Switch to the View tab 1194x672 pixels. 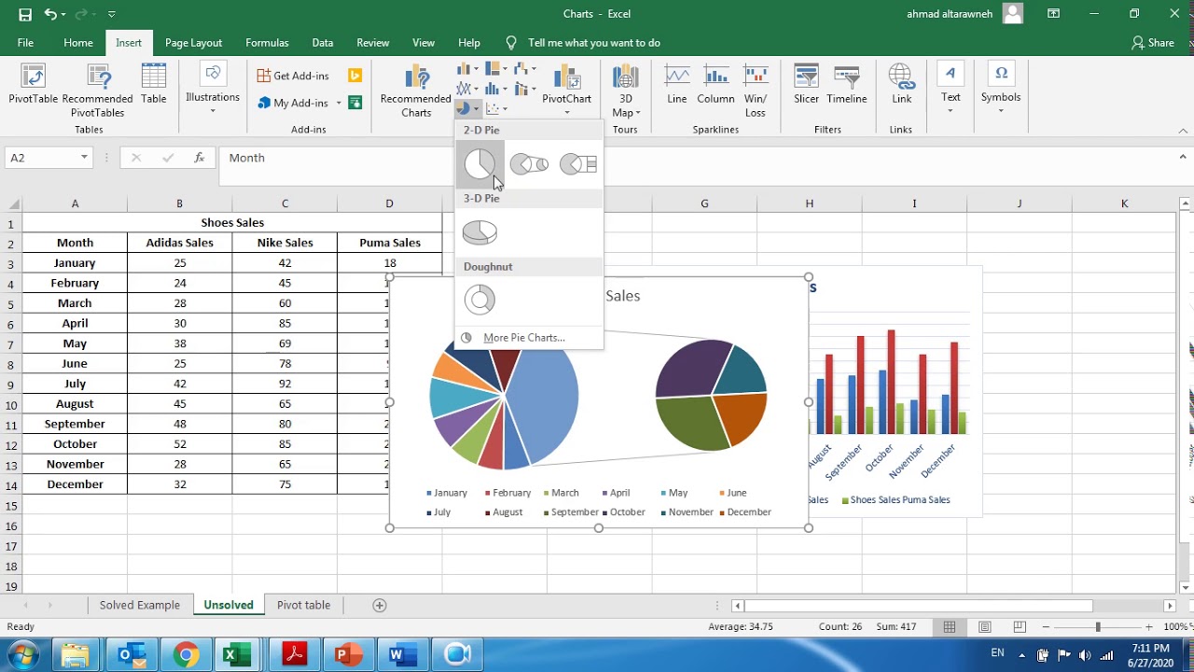(x=423, y=43)
